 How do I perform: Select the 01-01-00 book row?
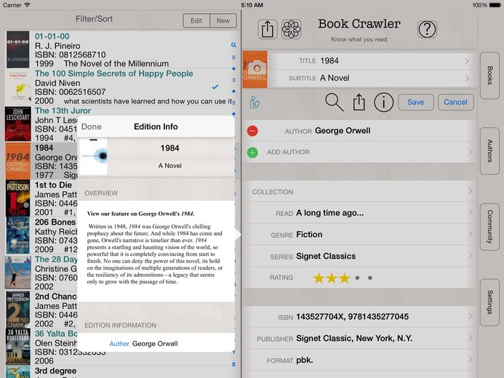pyautogui.click(x=119, y=49)
